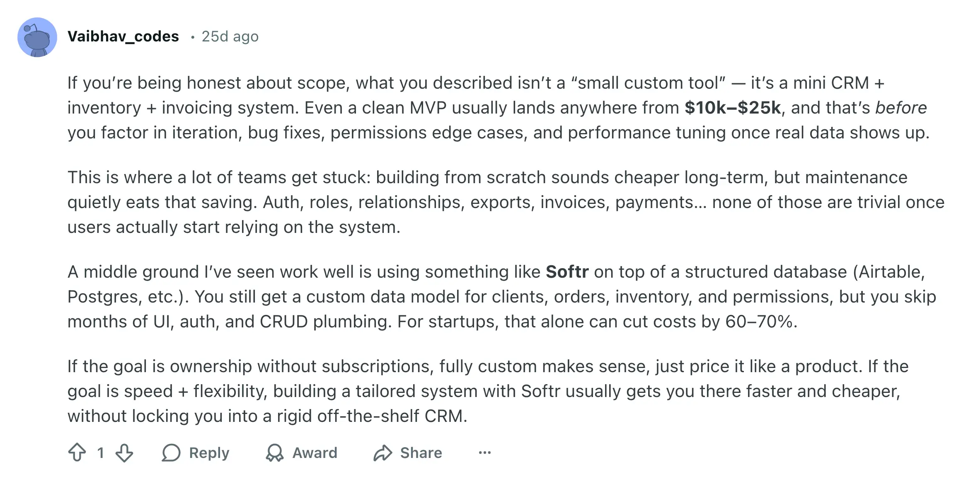Click the Reply button label
The width and height of the screenshot is (978, 494).
point(209,453)
